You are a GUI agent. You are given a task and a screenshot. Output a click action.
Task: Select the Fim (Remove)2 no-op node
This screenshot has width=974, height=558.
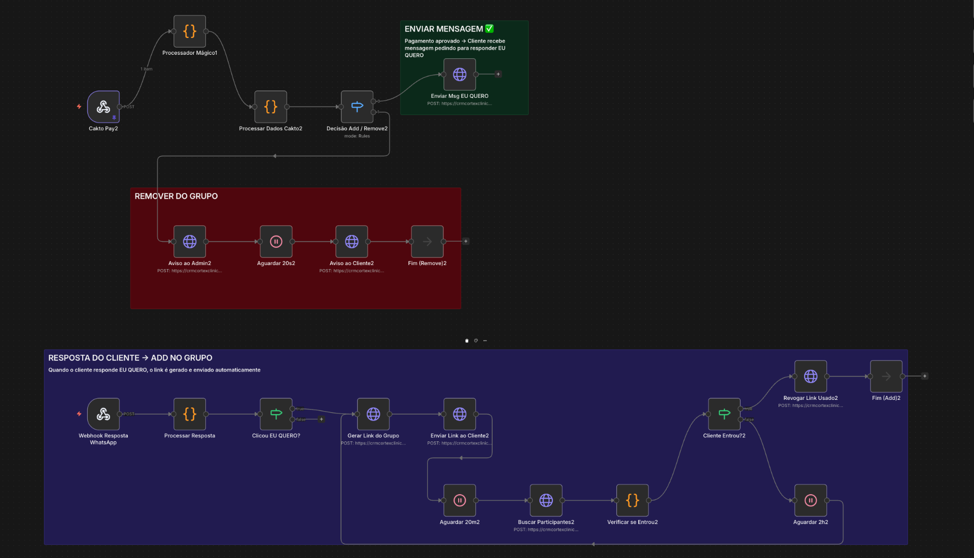tap(427, 242)
